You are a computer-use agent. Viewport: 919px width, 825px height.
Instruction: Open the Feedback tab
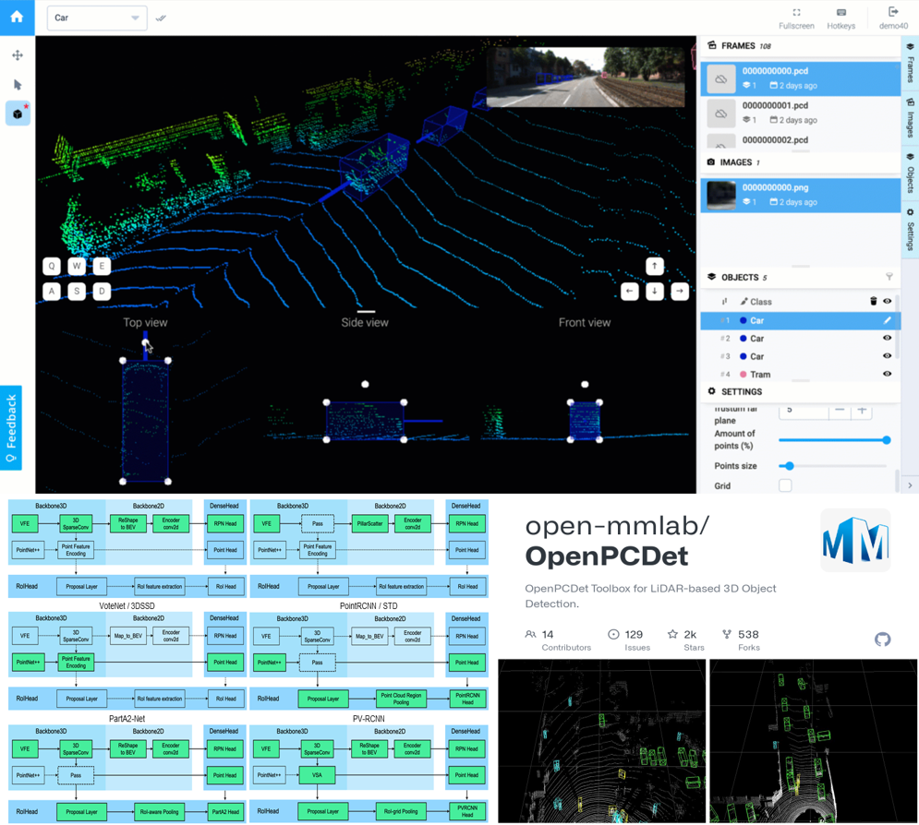[x=10, y=428]
